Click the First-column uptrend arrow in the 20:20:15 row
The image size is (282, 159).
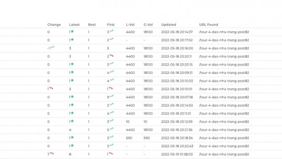112,63
